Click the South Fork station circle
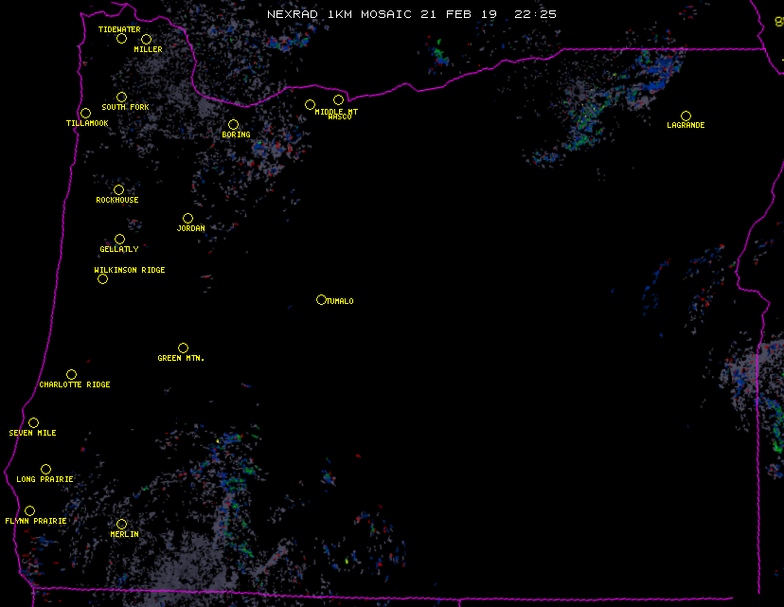The width and height of the screenshot is (784, 607). (x=121, y=98)
